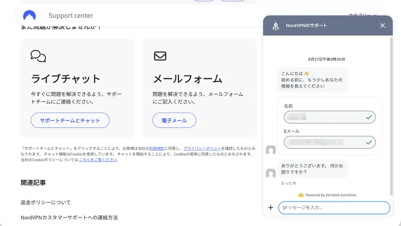Click the chat header tower logo icon
This screenshot has width=401, height=226.
click(276, 25)
